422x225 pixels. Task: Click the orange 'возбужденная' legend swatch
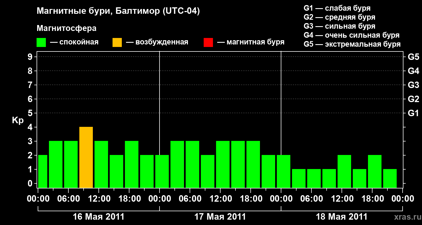point(117,42)
